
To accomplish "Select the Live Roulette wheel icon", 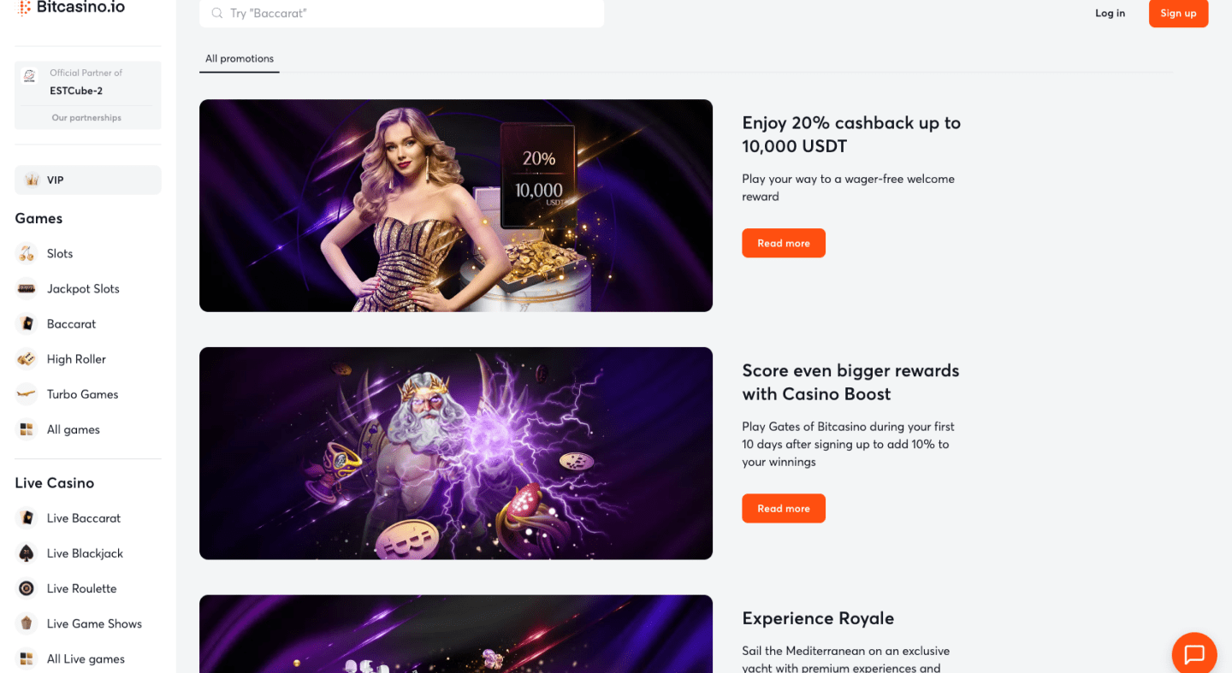I will [27, 588].
